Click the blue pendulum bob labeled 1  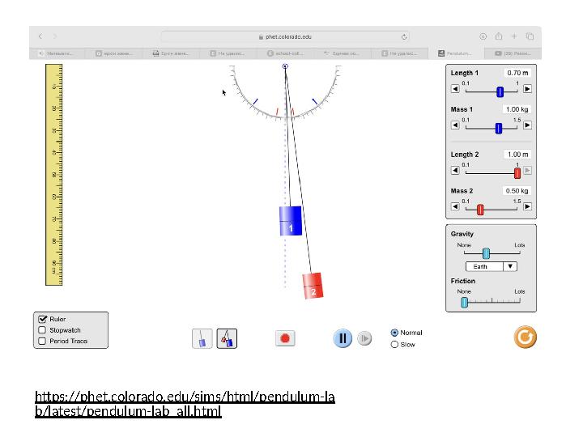(291, 221)
